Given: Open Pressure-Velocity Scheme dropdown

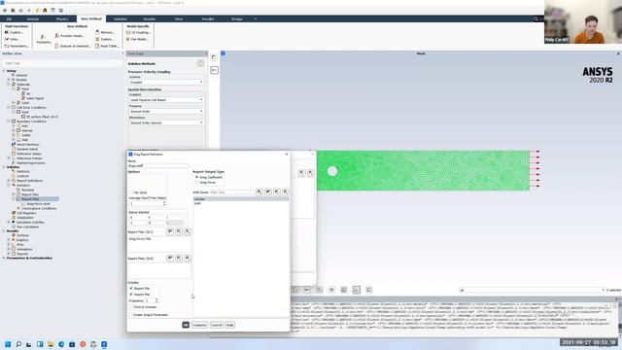Looking at the screenshot, I should tap(166, 82).
